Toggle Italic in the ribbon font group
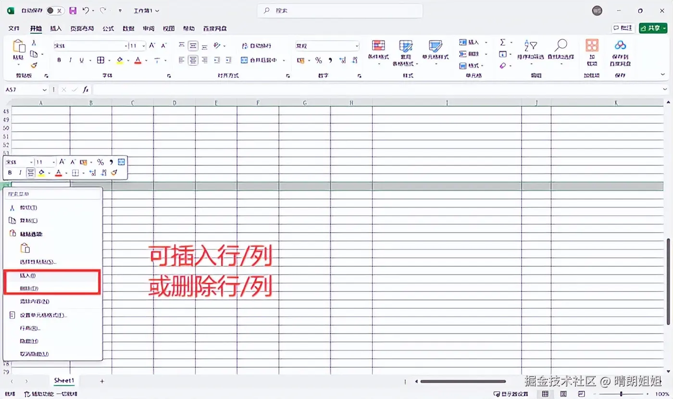This screenshot has height=399, width=673. pos(70,60)
